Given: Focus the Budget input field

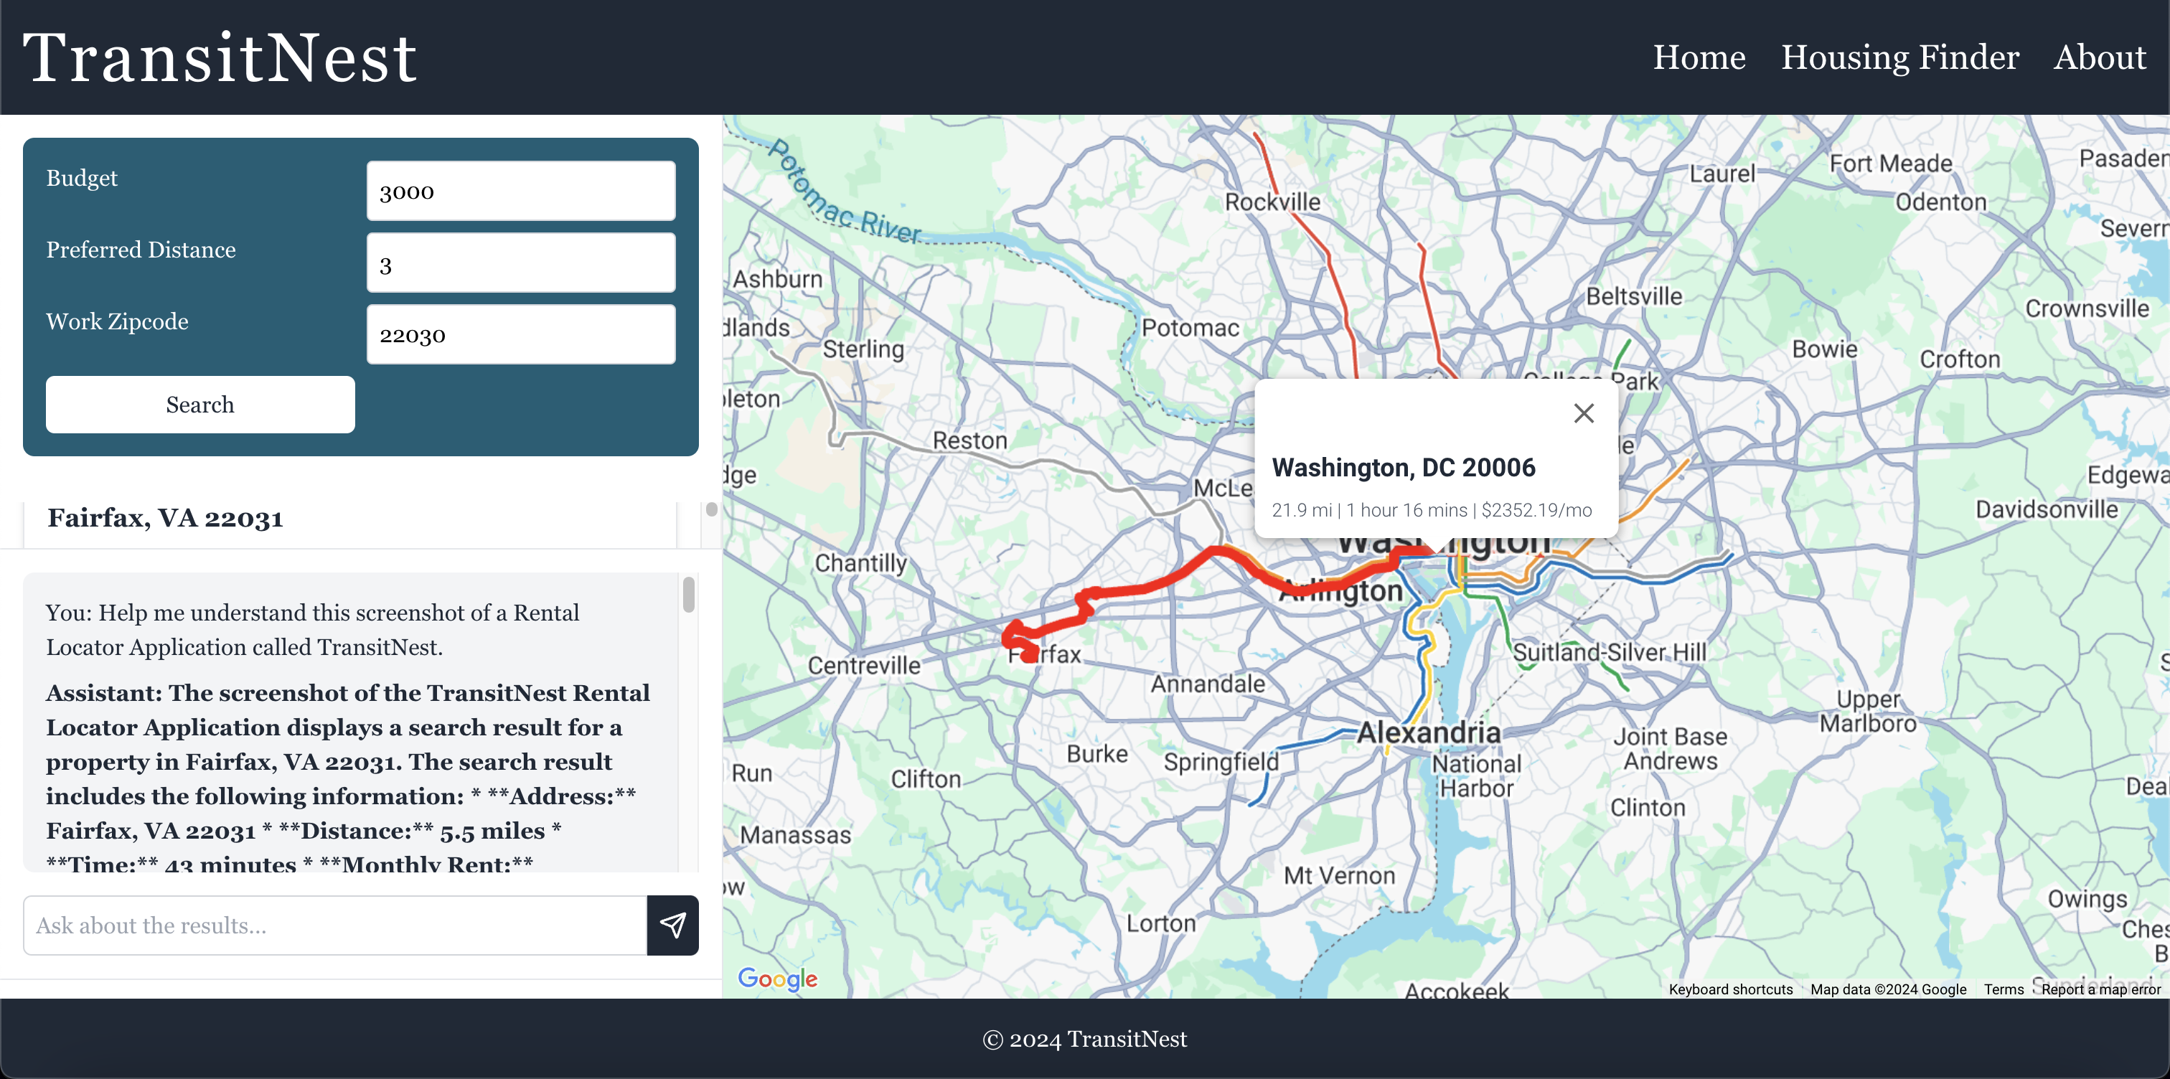Looking at the screenshot, I should tap(520, 192).
